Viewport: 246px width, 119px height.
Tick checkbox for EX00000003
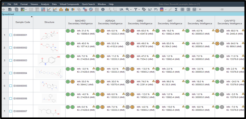click(11, 61)
